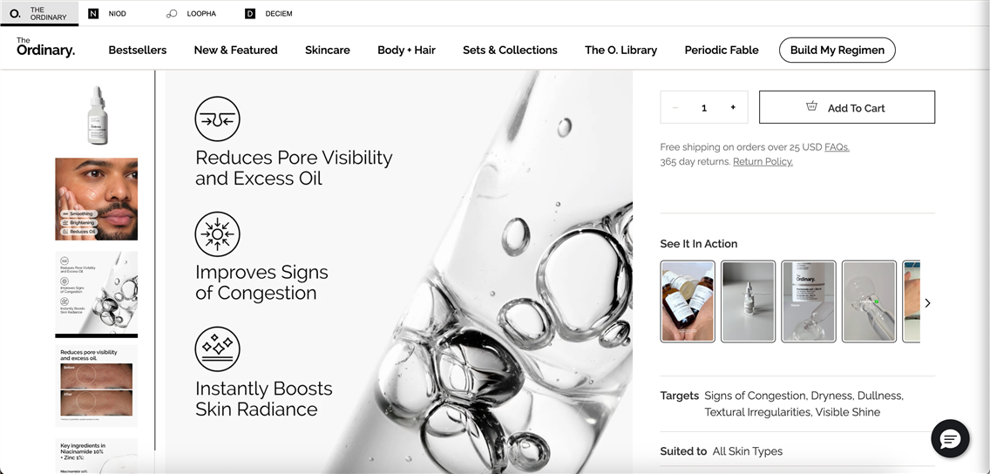Click the quantity input field
Screen dimensions: 990x474
(x=704, y=107)
